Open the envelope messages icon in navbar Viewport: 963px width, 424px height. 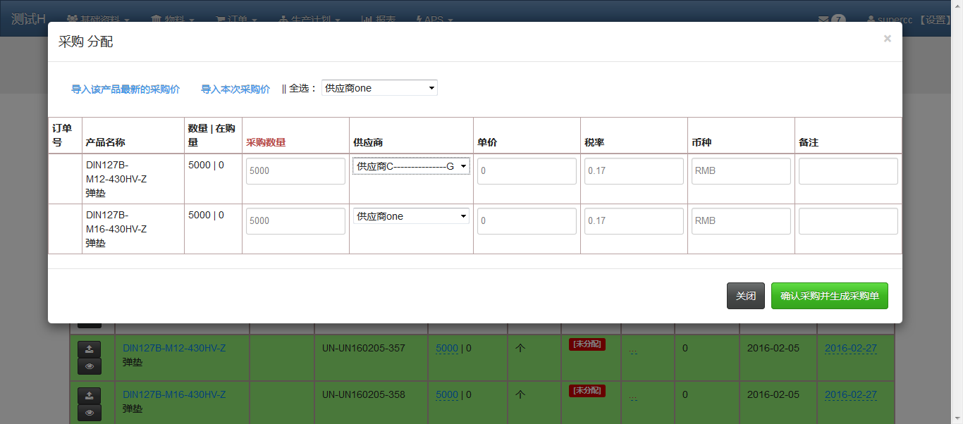823,20
